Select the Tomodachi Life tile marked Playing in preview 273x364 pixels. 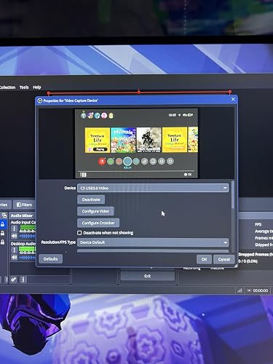click(98, 140)
